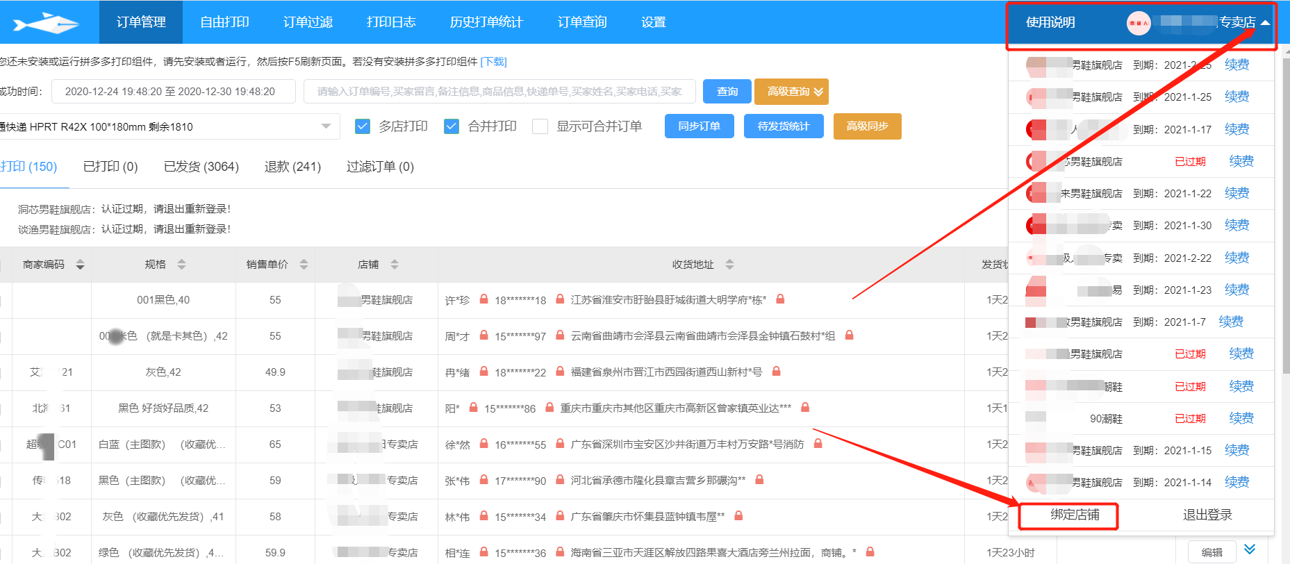Click the 同步订单 button
1290x564 pixels.
(x=699, y=126)
